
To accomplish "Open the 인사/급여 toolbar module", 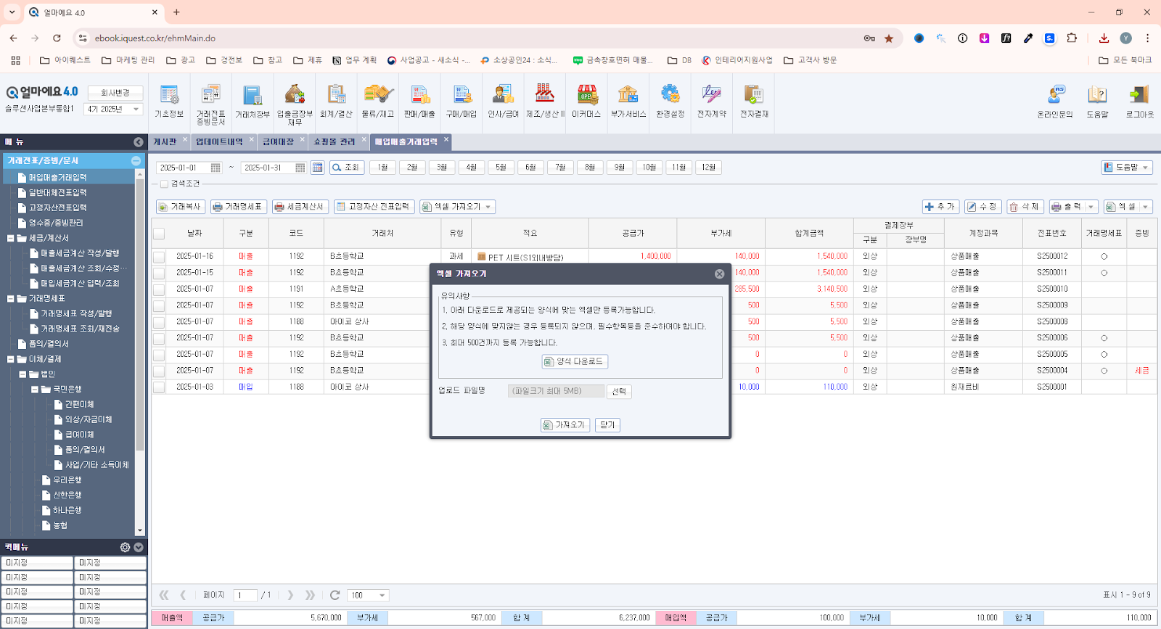I will pos(503,102).
